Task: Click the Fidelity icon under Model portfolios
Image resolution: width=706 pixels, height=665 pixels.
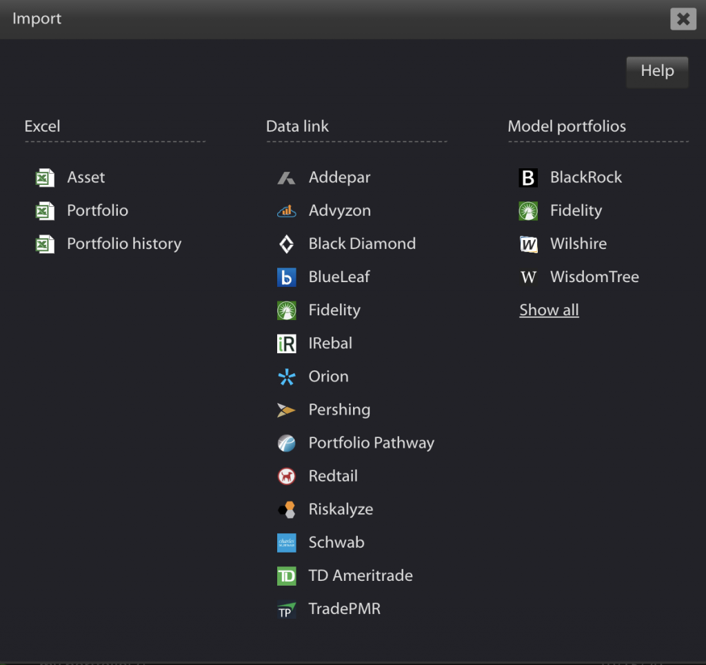Action: coord(528,211)
